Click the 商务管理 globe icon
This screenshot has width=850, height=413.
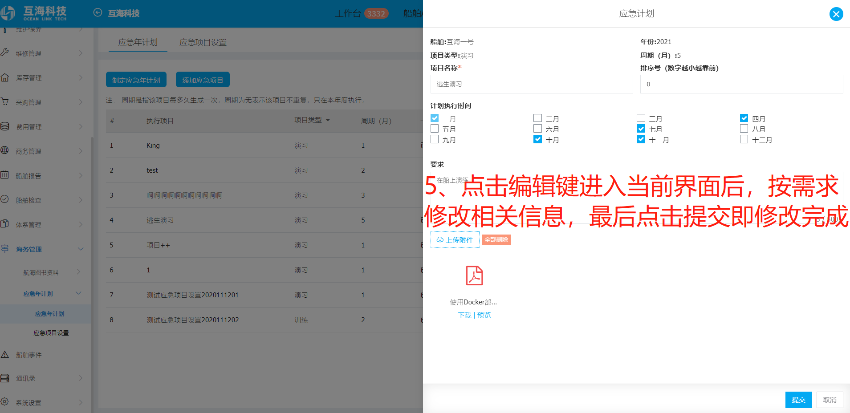tap(5, 150)
